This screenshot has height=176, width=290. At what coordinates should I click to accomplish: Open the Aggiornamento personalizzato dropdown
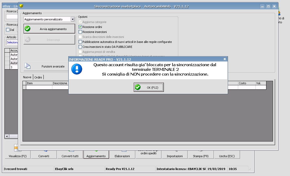(72, 19)
